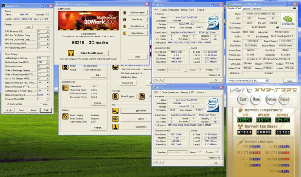Click the Apply button in MemSet
Image resolution: width=301 pixels, height=177 pixels.
coord(9,110)
